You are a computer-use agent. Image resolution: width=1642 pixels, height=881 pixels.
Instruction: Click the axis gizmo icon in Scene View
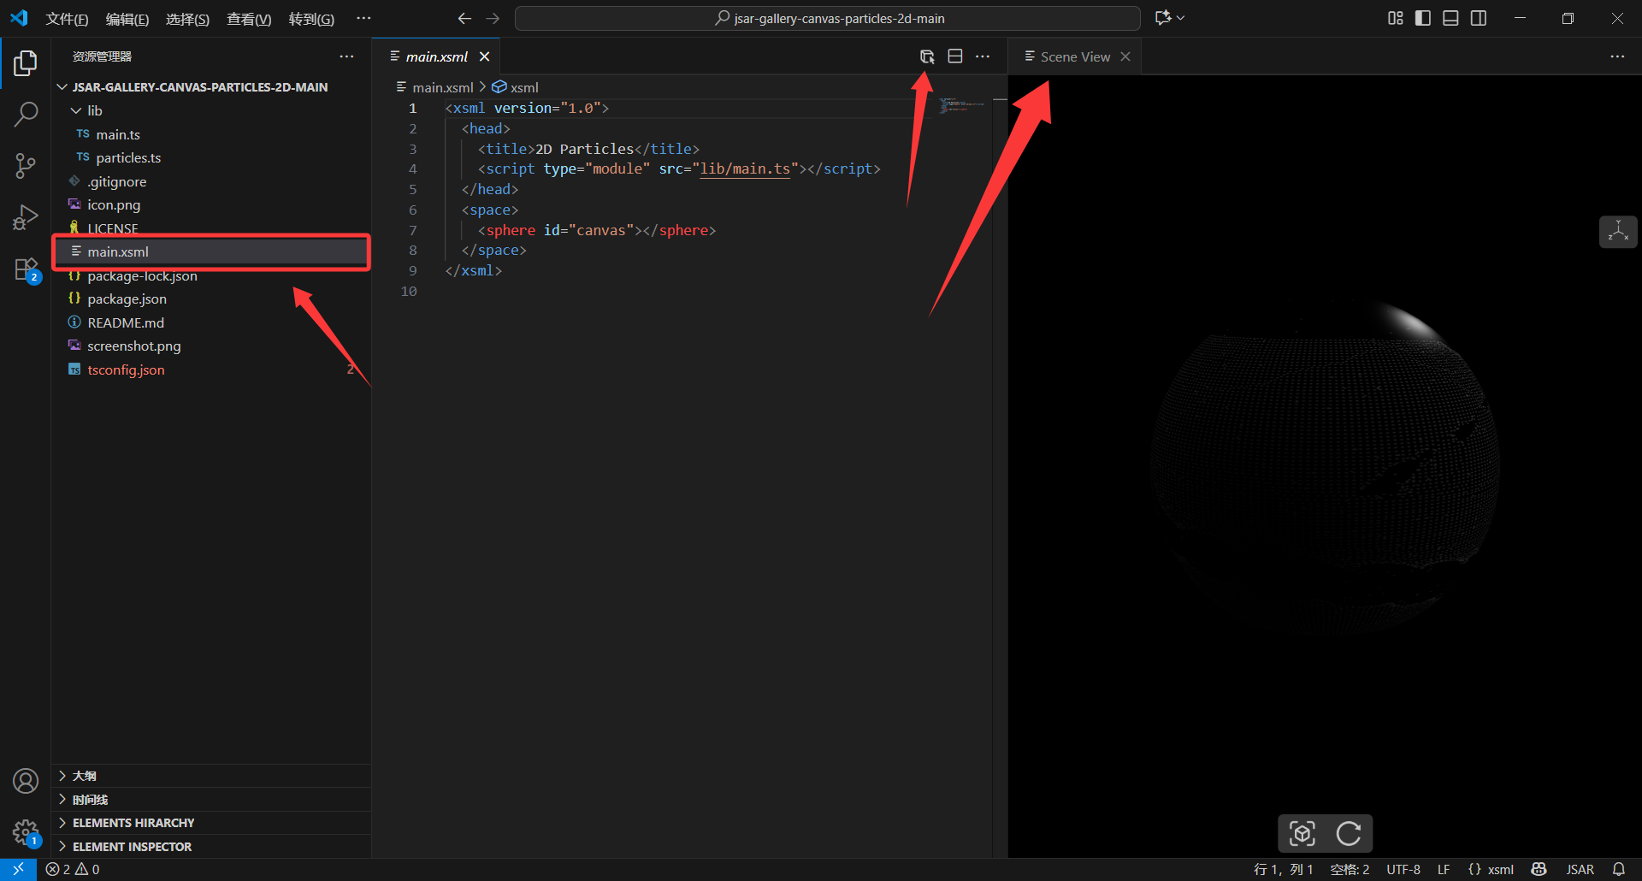coord(1618,232)
